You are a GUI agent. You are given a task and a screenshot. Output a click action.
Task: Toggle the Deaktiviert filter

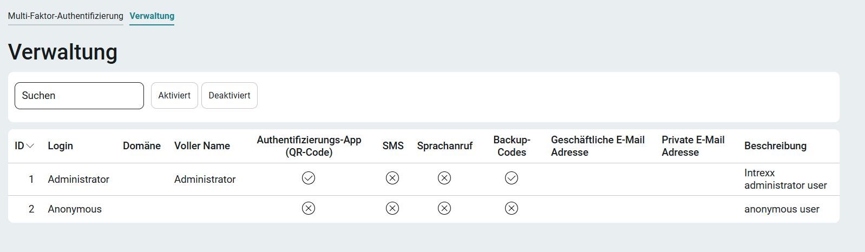(x=230, y=95)
